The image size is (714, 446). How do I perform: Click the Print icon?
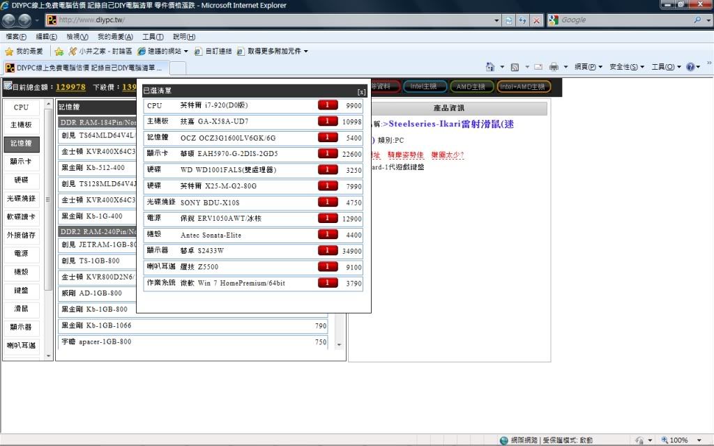click(554, 67)
